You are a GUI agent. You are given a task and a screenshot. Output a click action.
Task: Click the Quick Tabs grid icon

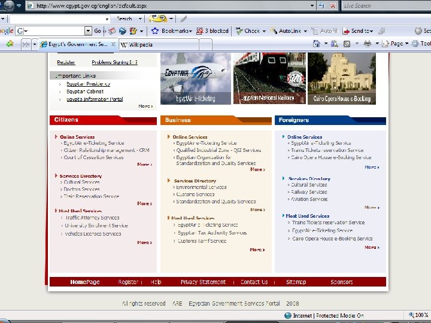[x=26, y=44]
